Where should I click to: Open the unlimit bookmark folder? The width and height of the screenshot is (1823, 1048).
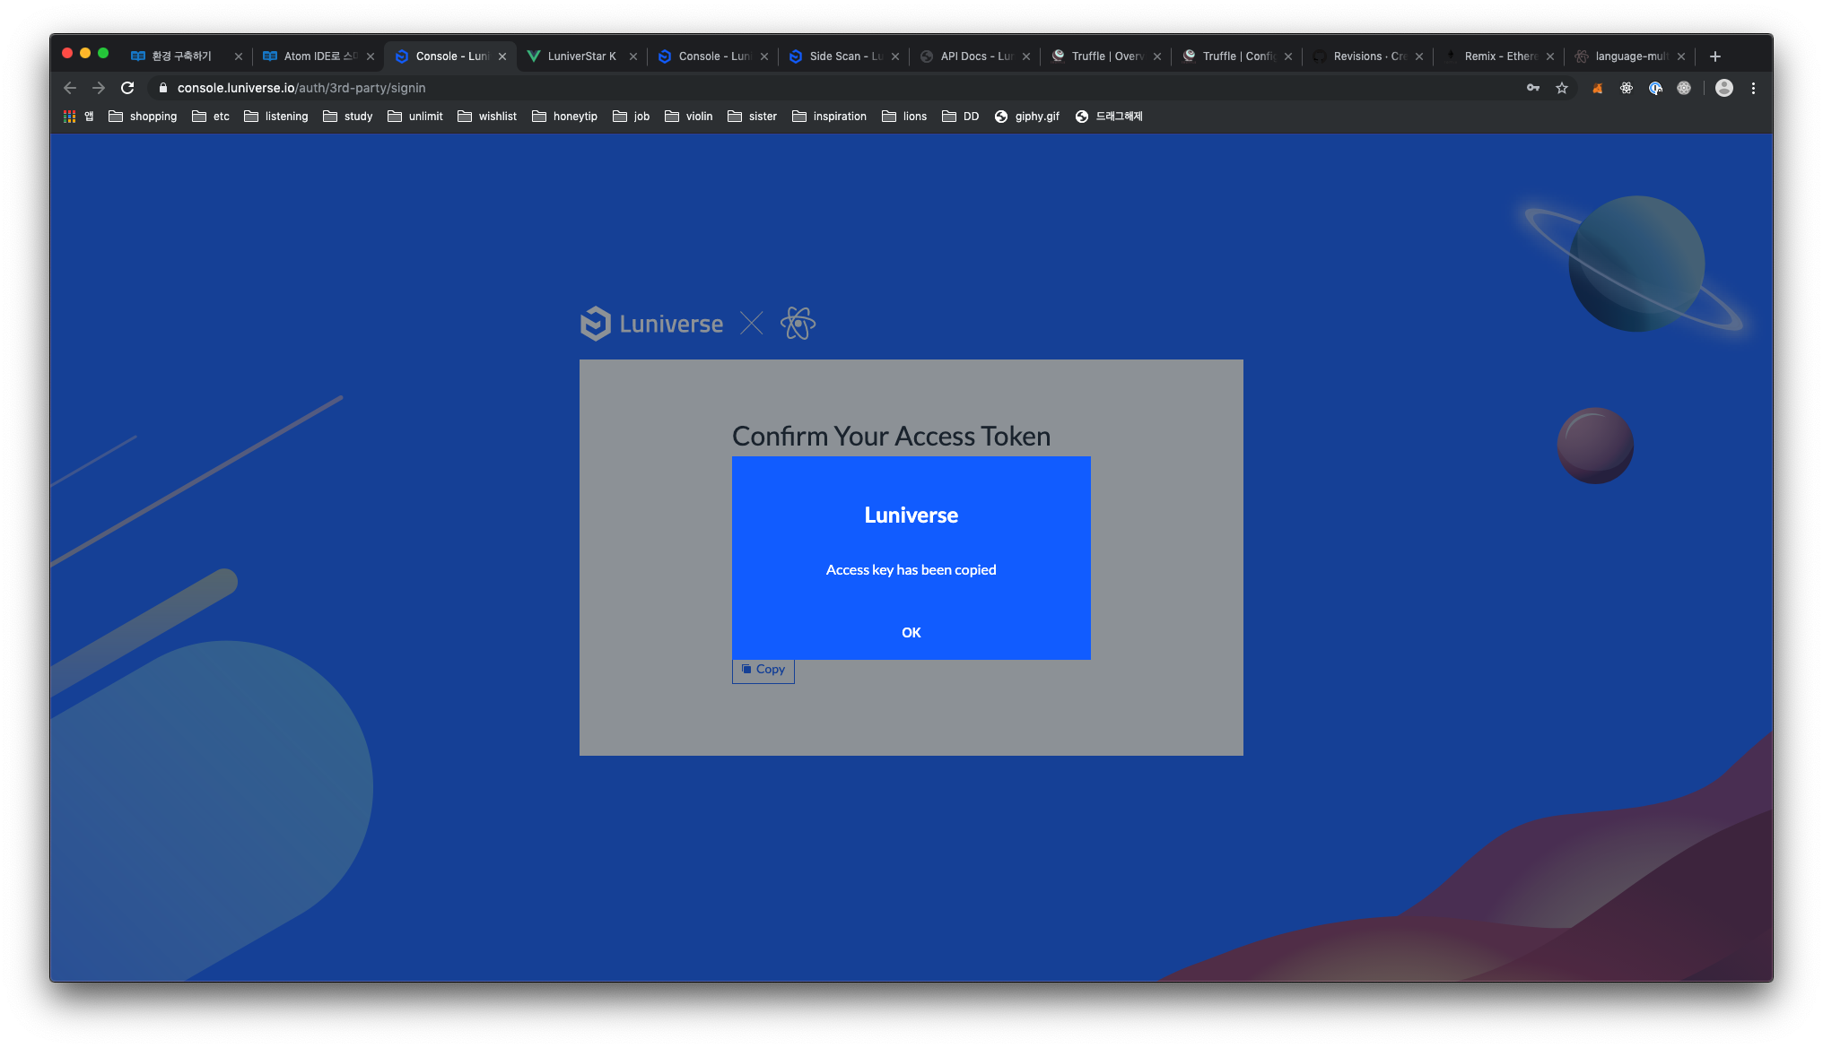pyautogui.click(x=415, y=117)
